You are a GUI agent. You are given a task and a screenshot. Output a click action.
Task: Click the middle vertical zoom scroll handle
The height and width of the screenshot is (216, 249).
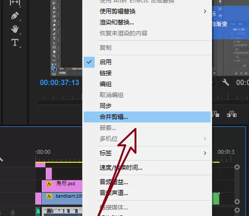click(x=237, y=202)
